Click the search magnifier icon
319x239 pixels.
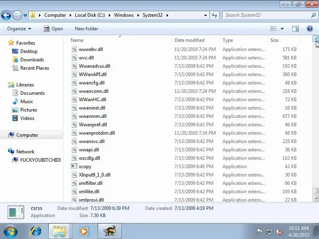tap(313, 15)
